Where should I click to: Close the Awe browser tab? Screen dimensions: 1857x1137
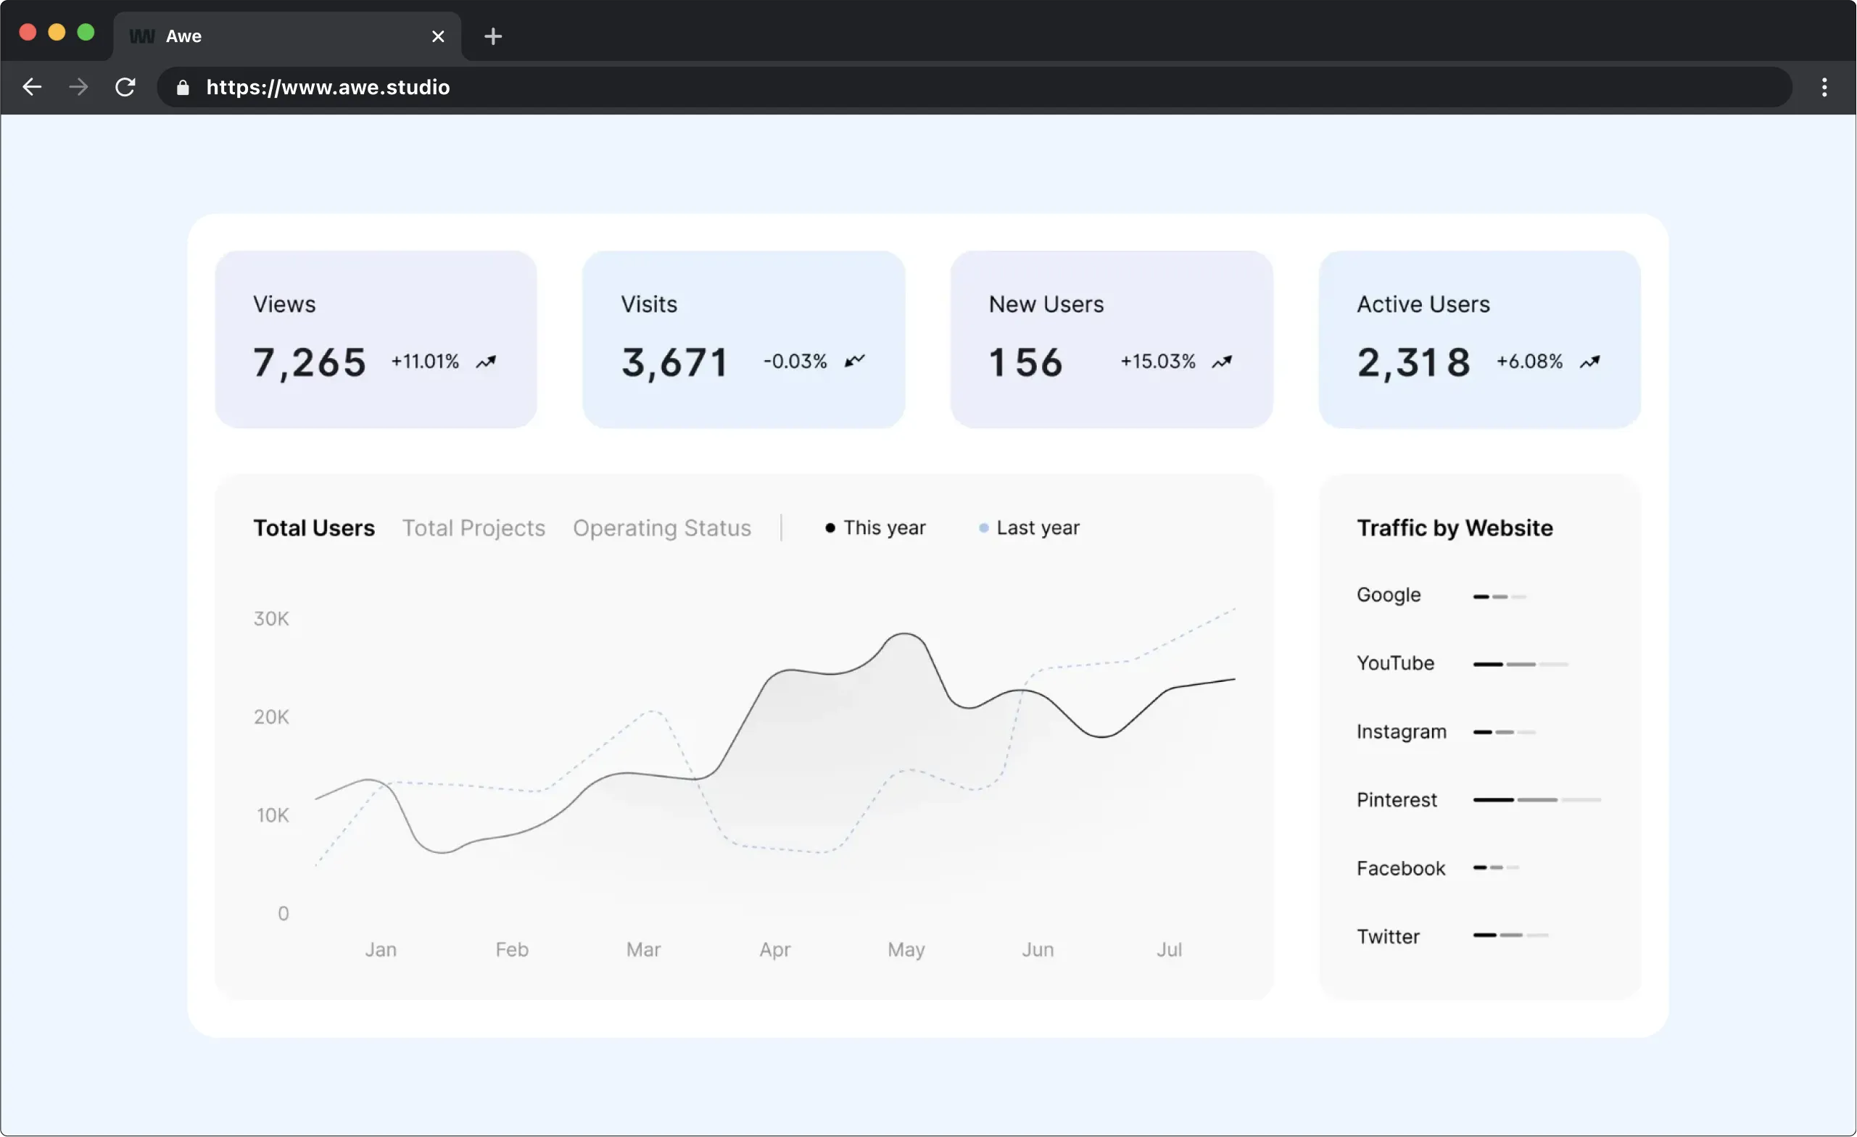click(438, 36)
